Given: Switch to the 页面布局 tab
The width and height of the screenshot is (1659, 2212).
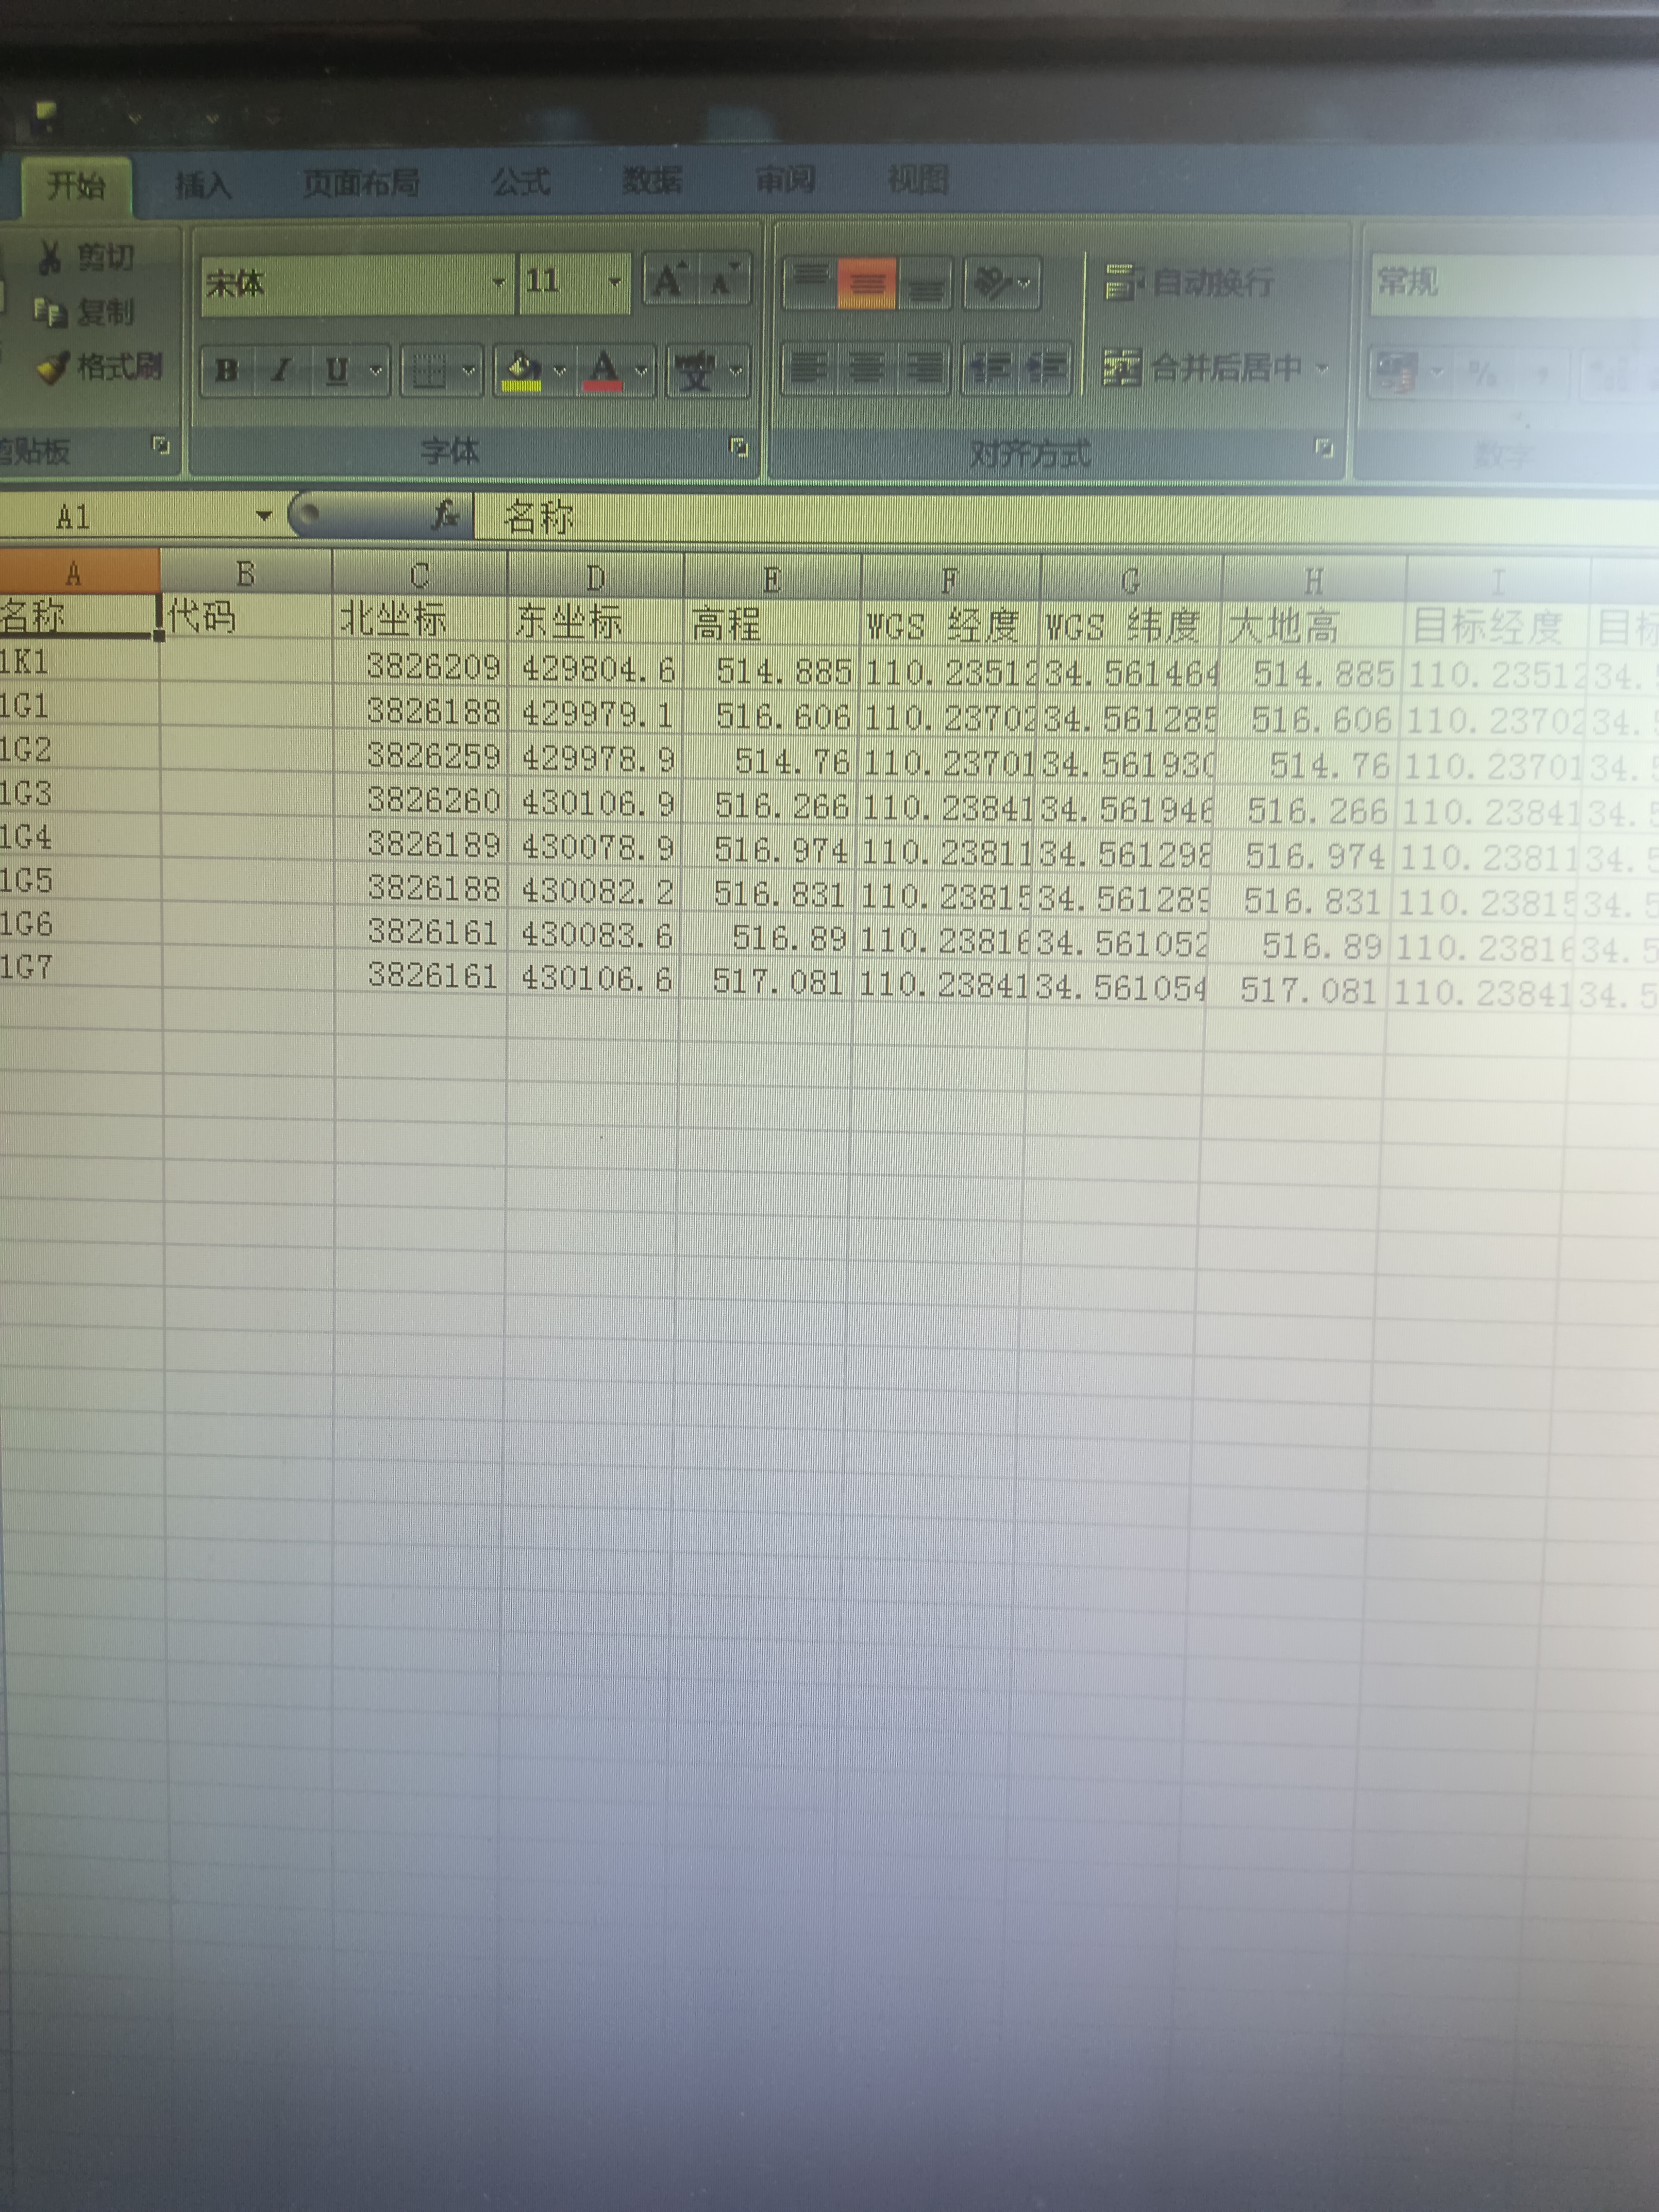Looking at the screenshot, I should (361, 183).
